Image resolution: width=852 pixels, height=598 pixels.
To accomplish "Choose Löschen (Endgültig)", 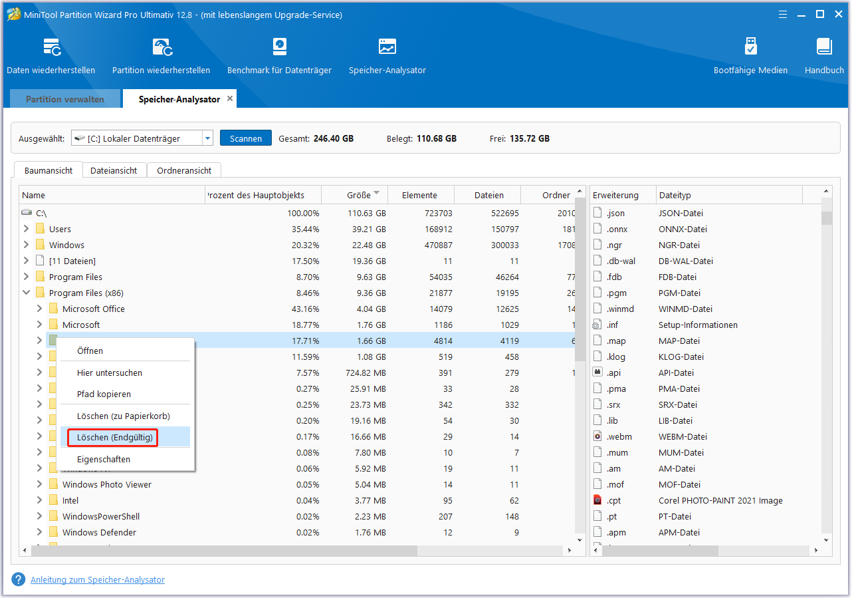I will [x=125, y=437].
